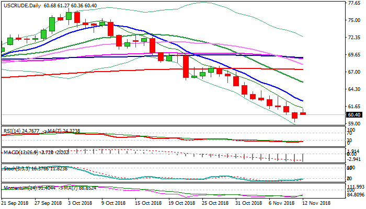366x209 pixels.
Task: Click the rightmost MACD histogram bar
Action: click(303, 157)
